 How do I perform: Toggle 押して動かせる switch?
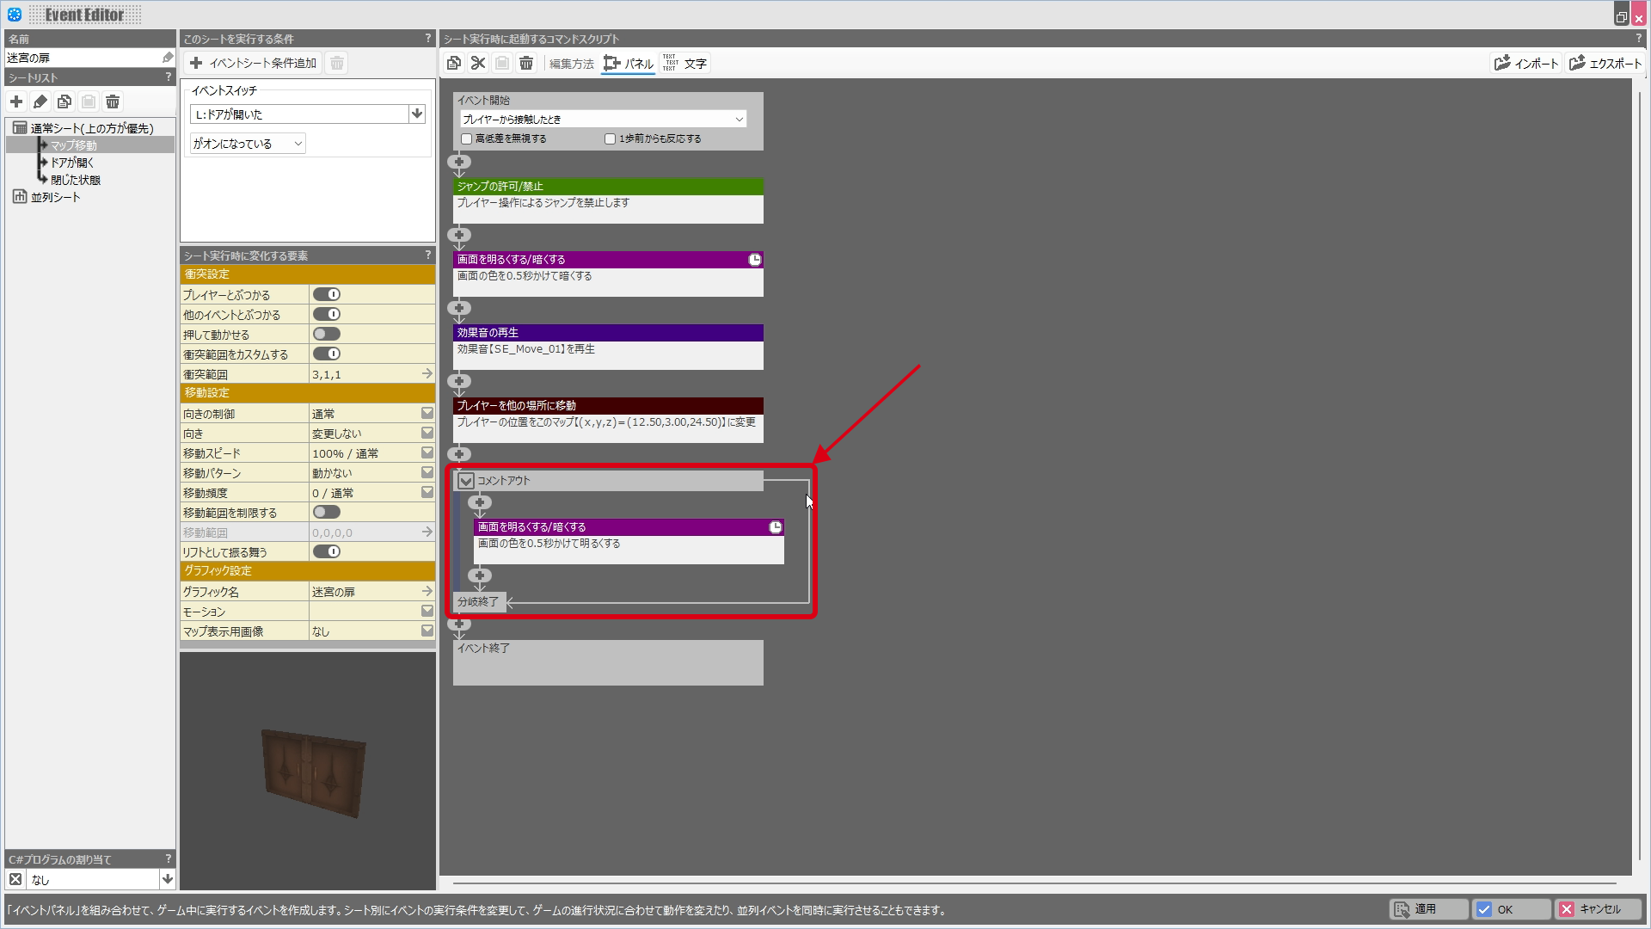click(327, 334)
